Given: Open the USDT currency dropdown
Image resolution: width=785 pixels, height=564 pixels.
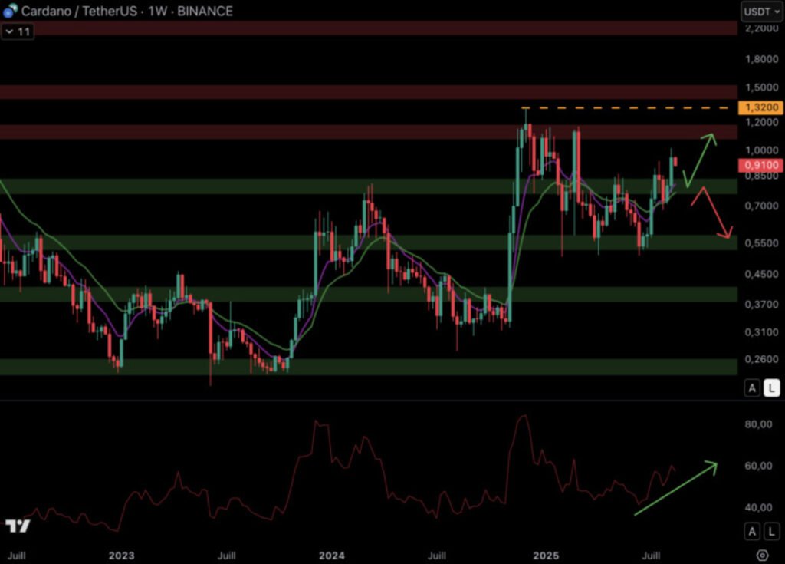Looking at the screenshot, I should click(760, 12).
